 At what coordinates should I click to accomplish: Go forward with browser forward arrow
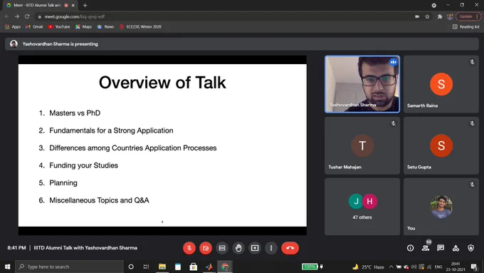(x=17, y=16)
